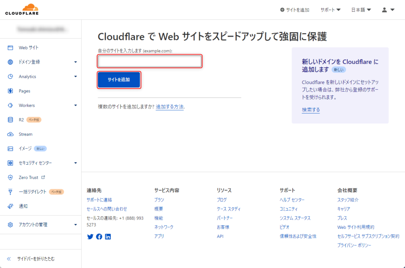This screenshot has height=268, width=405.
Task: Select the Workers diamond icon
Action: point(10,105)
